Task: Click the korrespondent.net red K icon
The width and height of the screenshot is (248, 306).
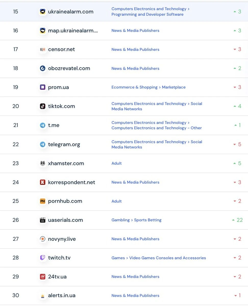Action: click(x=43, y=182)
